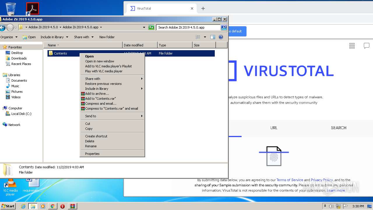Open a new browser tab
Image resolution: width=373 pixels, height=210 pixels.
click(203, 8)
